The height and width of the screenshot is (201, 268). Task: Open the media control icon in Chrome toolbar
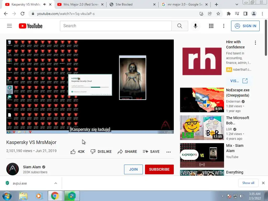click(237, 14)
